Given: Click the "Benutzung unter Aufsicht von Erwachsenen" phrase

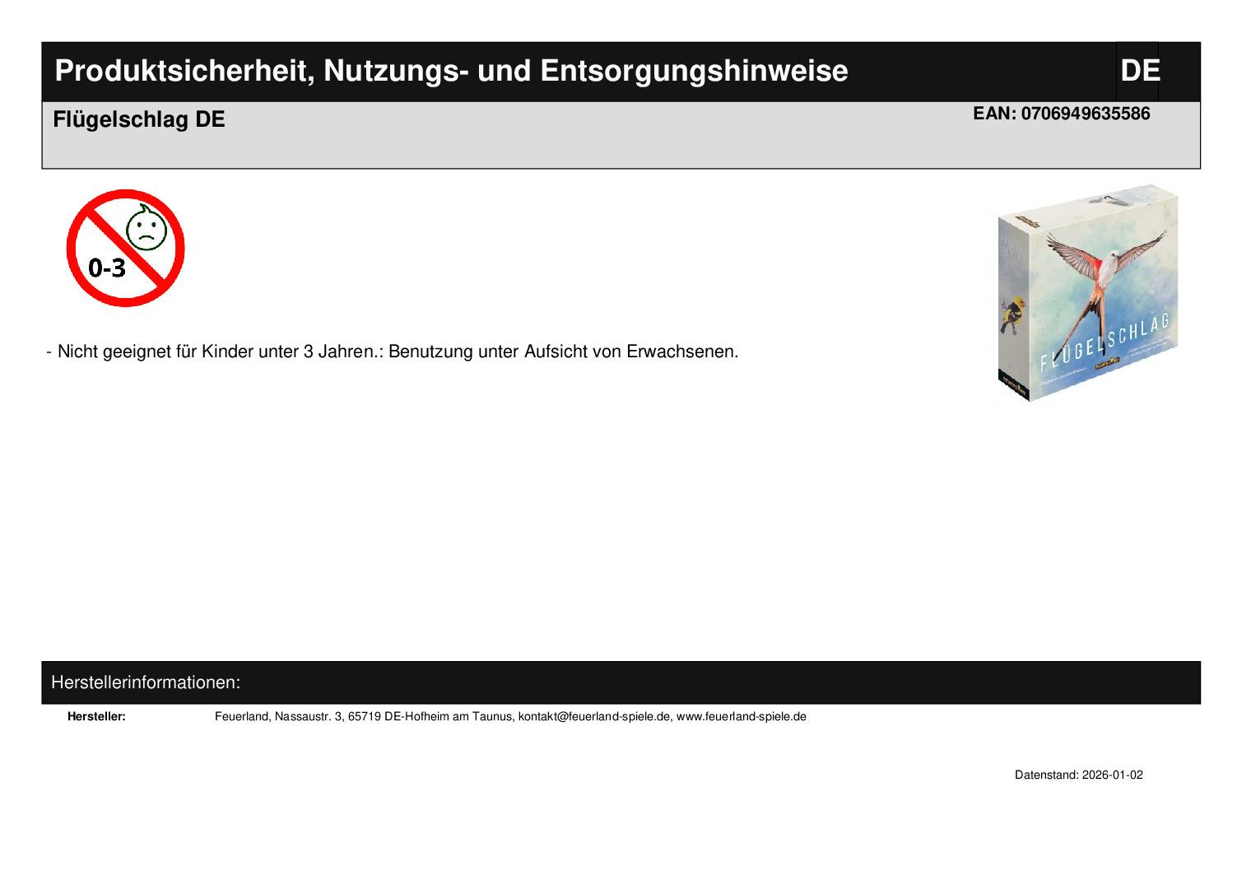Looking at the screenshot, I should 563,352.
